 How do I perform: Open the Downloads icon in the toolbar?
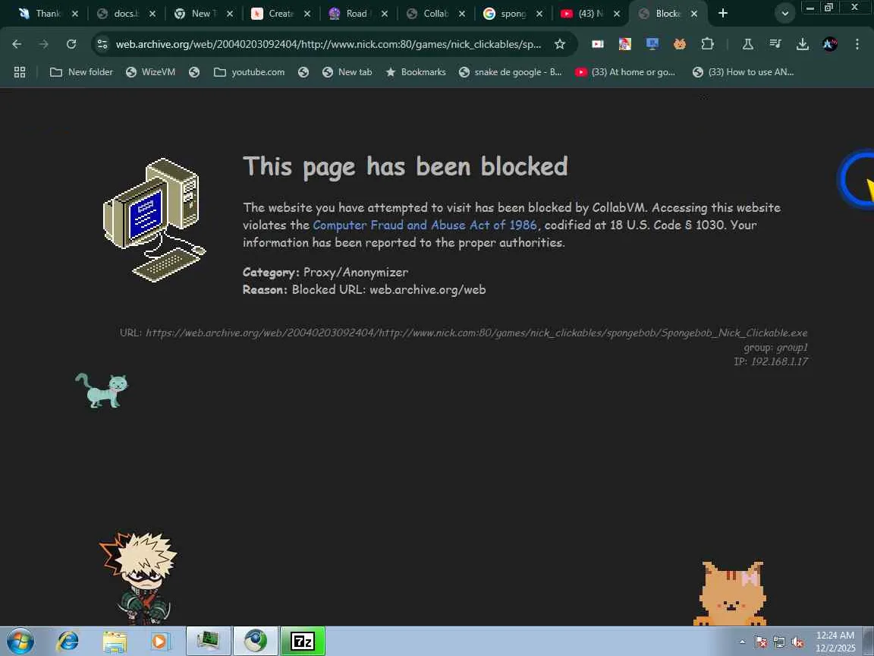(x=803, y=44)
